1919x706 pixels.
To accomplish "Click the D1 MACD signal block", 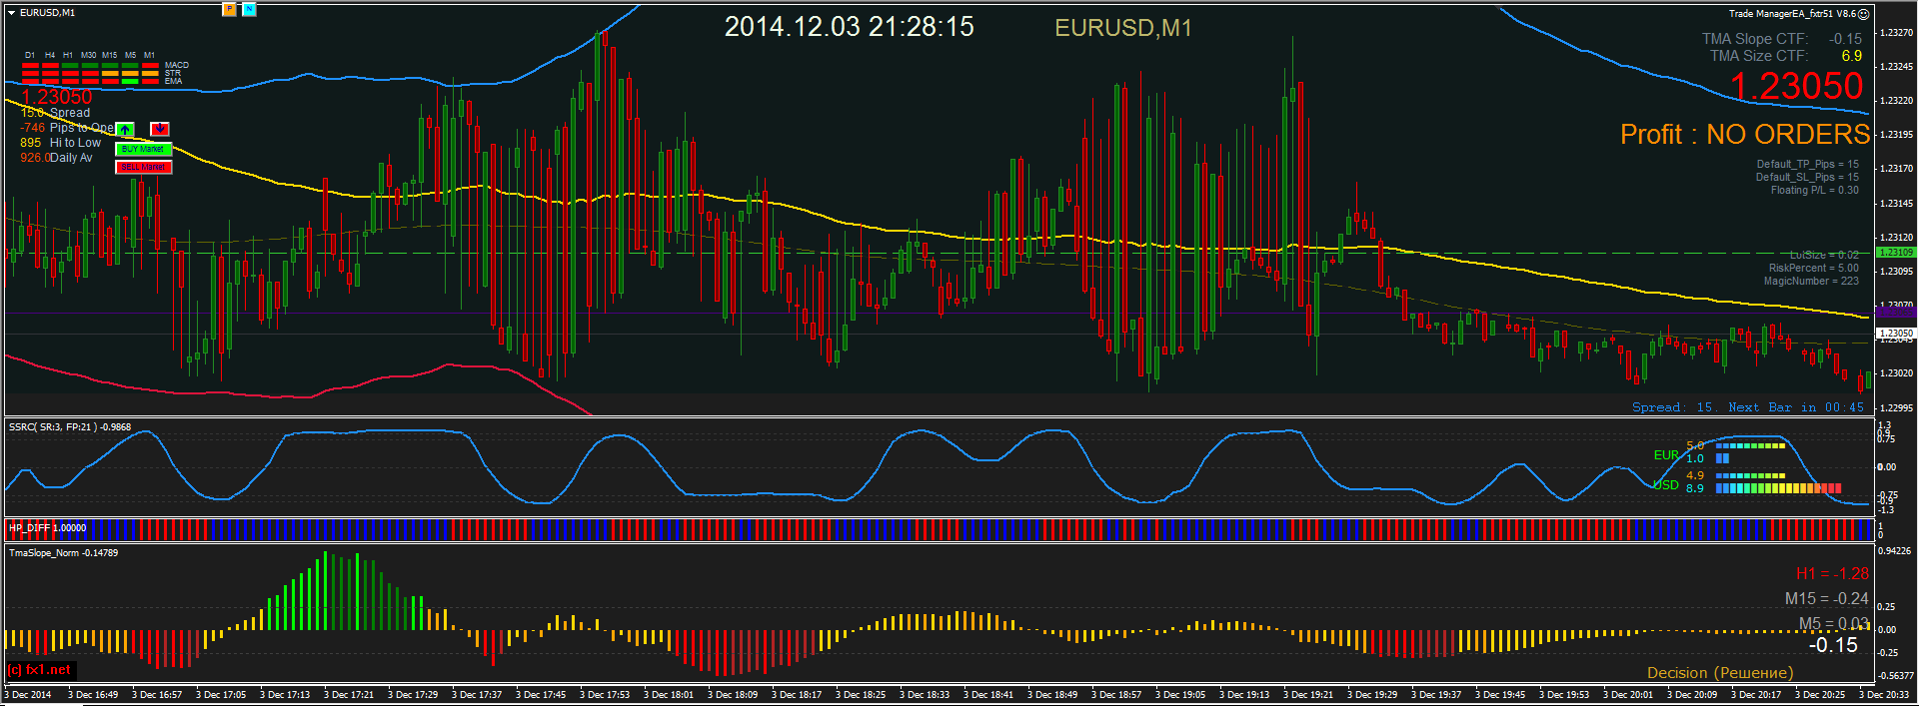I will [30, 65].
